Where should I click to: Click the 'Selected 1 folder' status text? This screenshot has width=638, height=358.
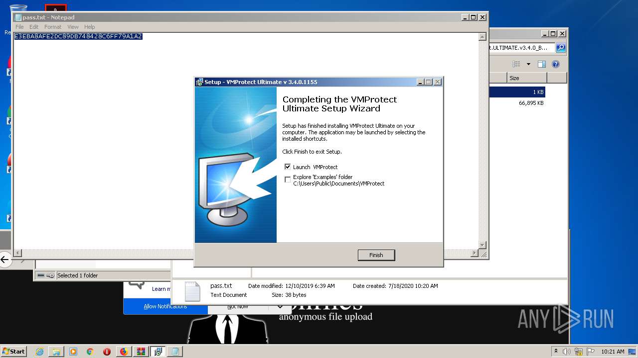(78, 275)
